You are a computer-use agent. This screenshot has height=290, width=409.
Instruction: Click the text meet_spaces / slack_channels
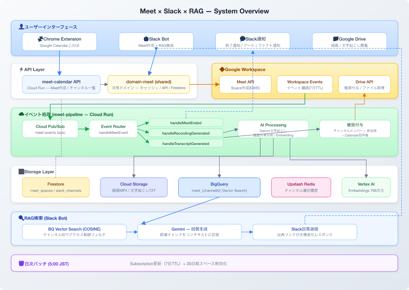(56, 191)
